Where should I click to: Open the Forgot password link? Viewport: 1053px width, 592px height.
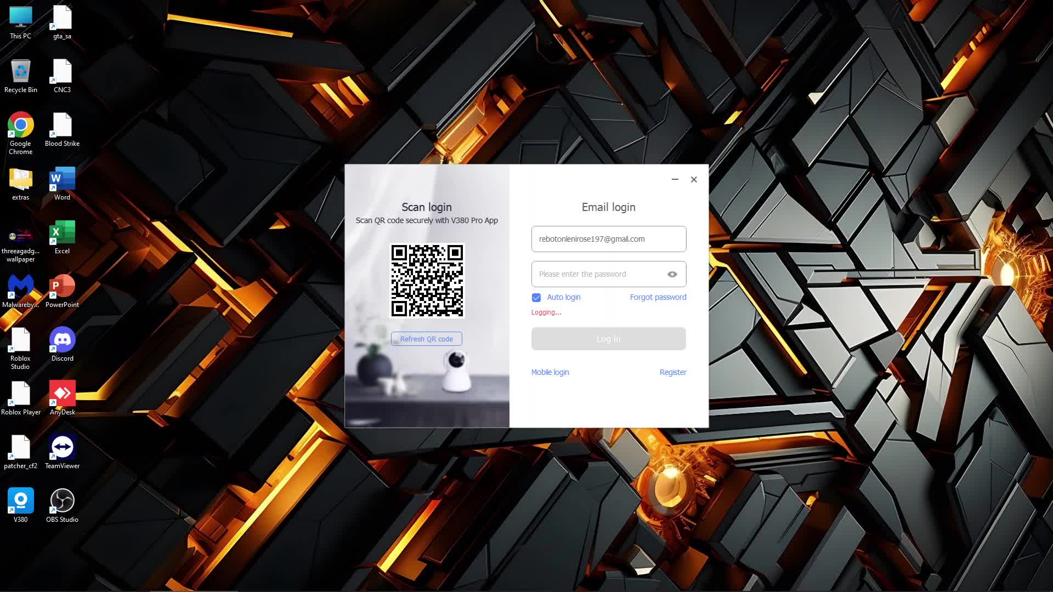(x=658, y=297)
